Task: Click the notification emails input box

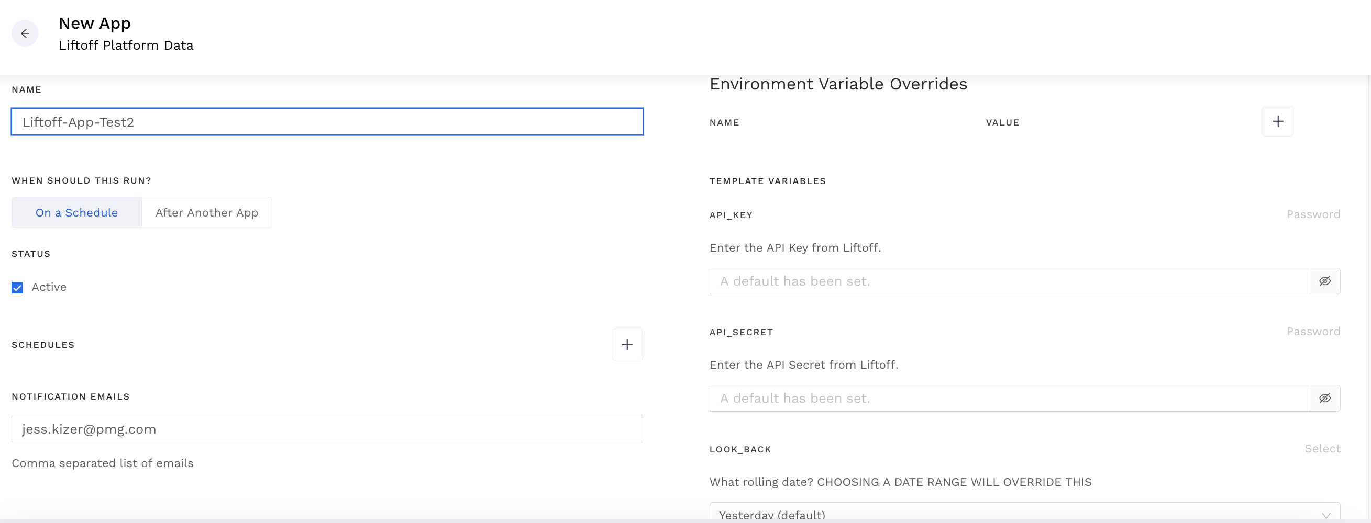Action: [x=327, y=429]
